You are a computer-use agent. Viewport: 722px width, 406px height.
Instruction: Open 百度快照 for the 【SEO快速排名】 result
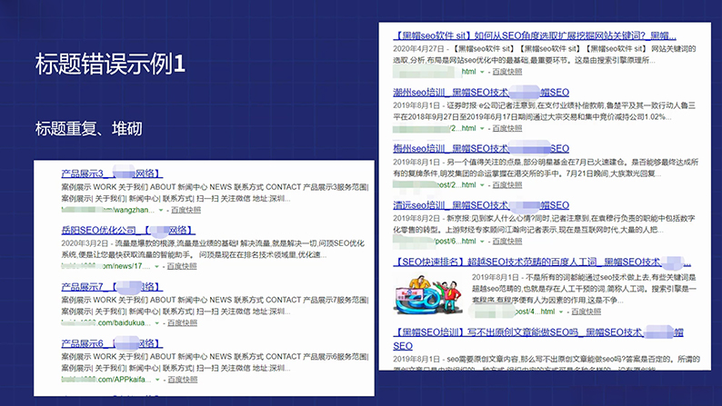[587, 312]
